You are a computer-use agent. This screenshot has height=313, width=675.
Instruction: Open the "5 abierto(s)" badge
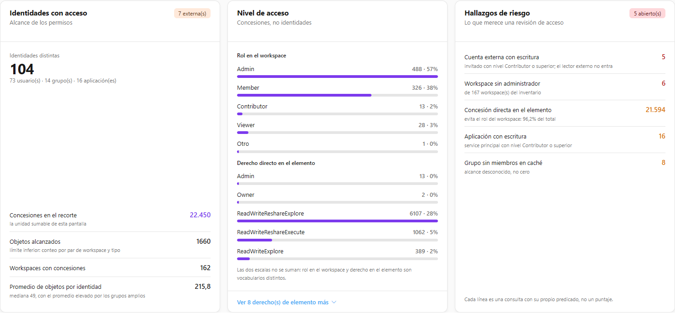(x=647, y=14)
